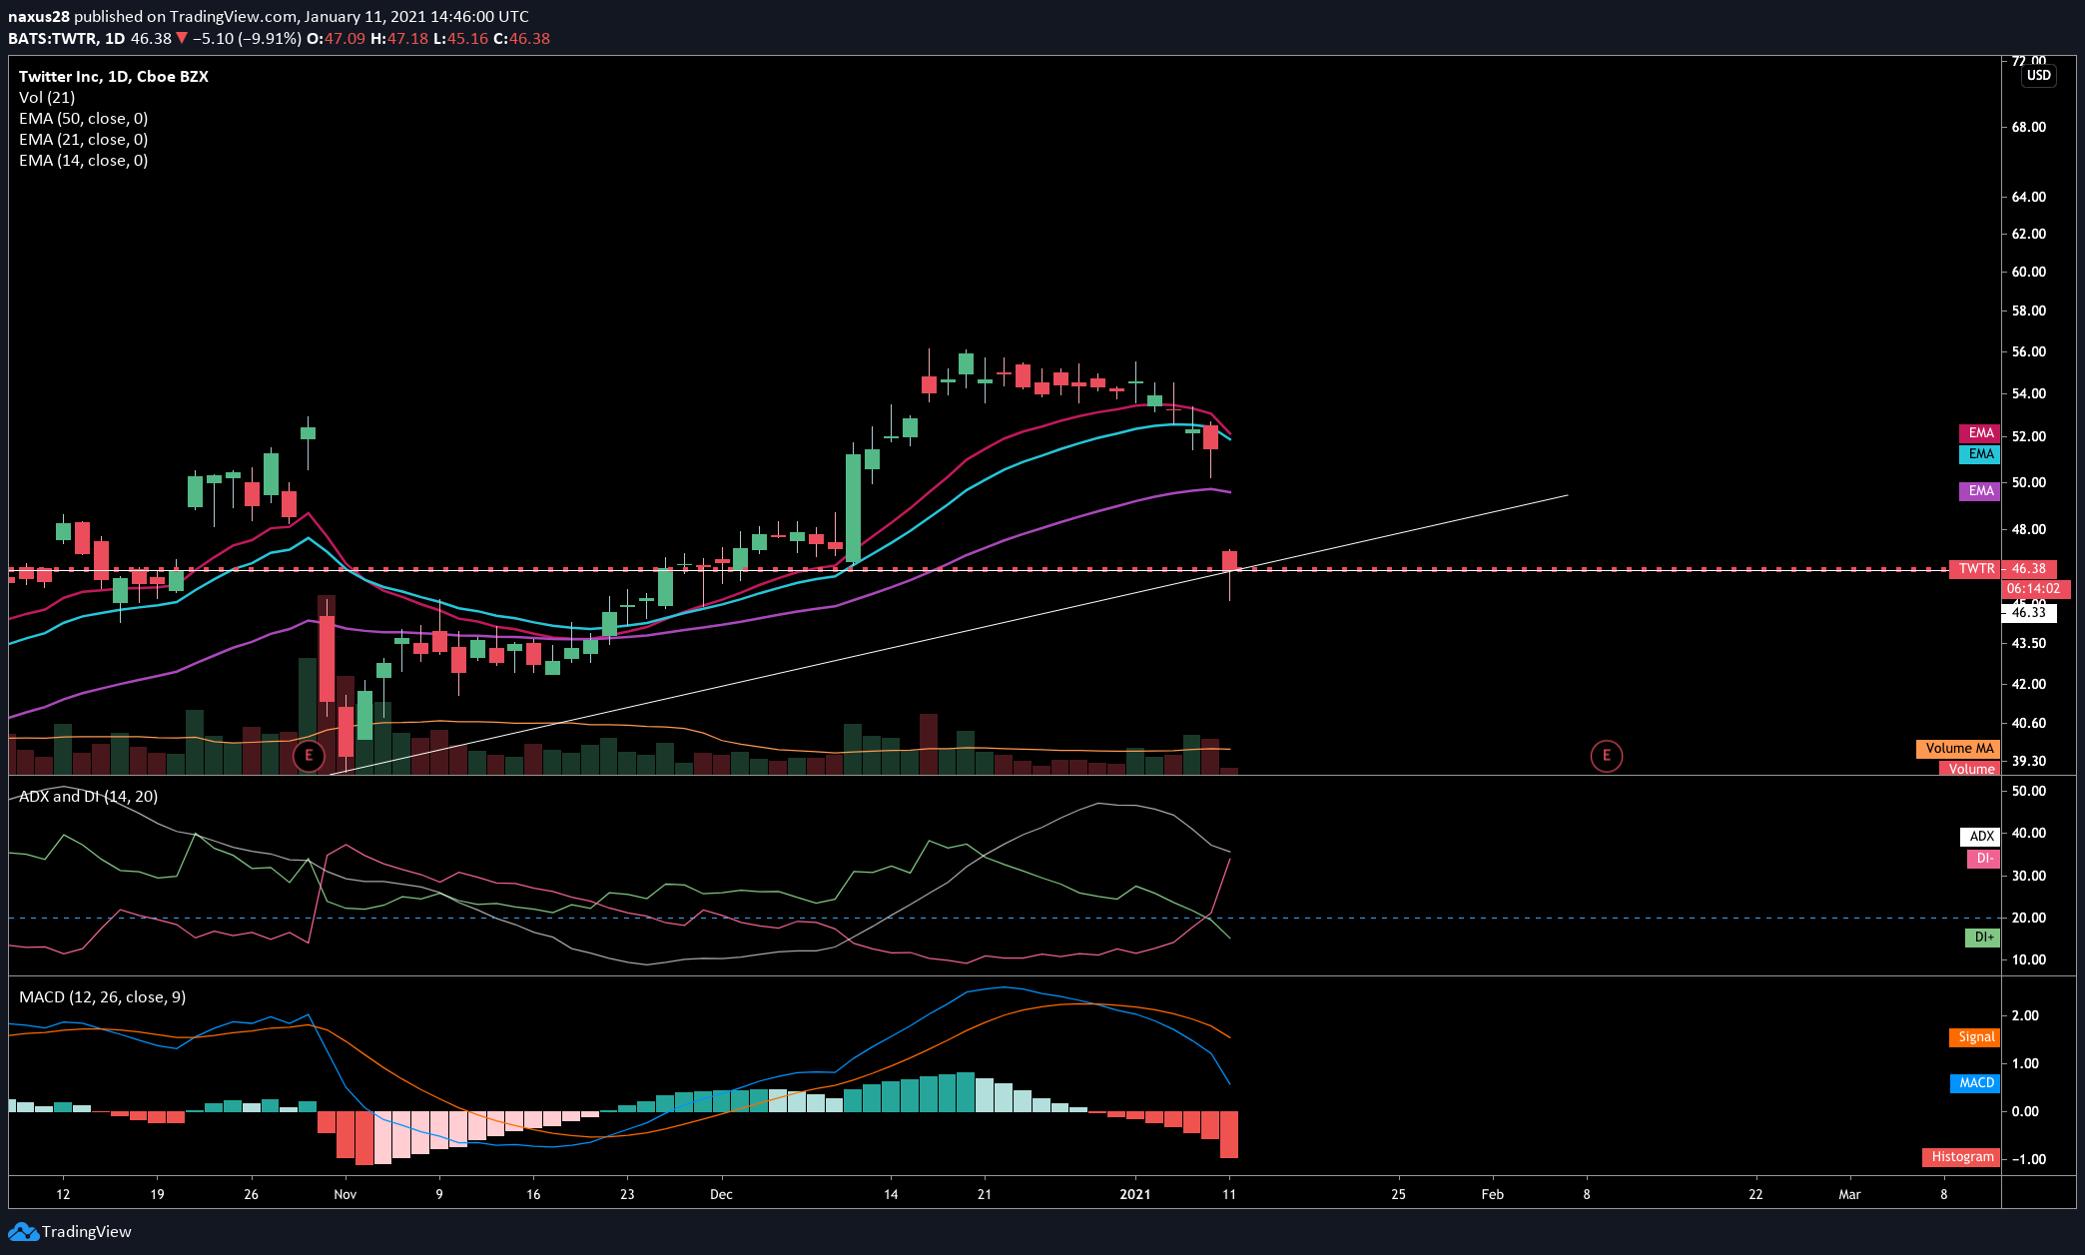Click the 2021 date label on time axis

point(1135,1194)
